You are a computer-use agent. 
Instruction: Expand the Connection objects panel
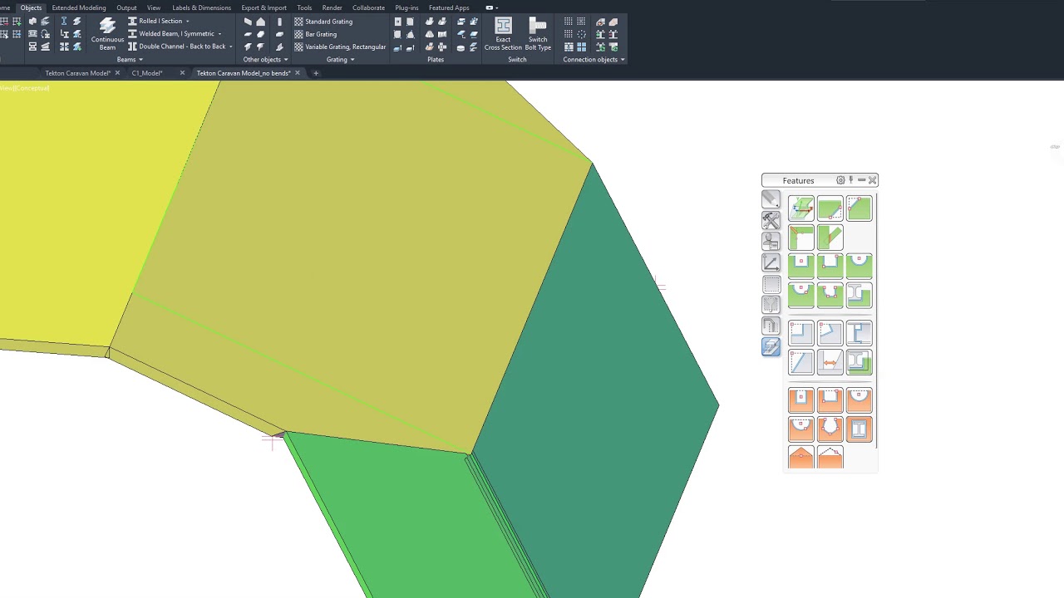click(x=594, y=60)
